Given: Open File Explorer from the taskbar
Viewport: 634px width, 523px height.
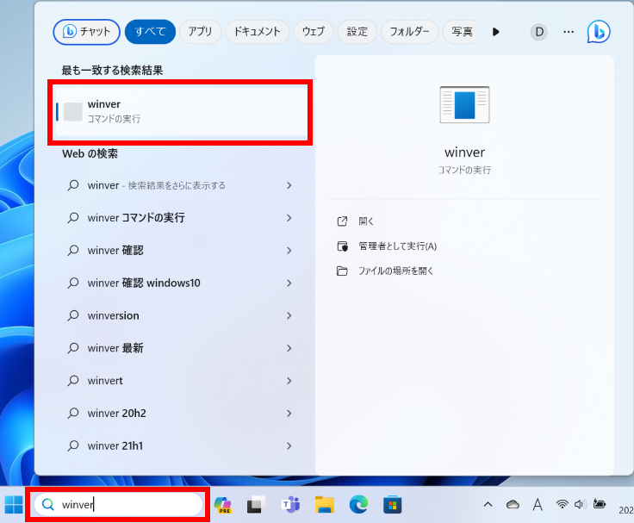Looking at the screenshot, I should tap(324, 504).
